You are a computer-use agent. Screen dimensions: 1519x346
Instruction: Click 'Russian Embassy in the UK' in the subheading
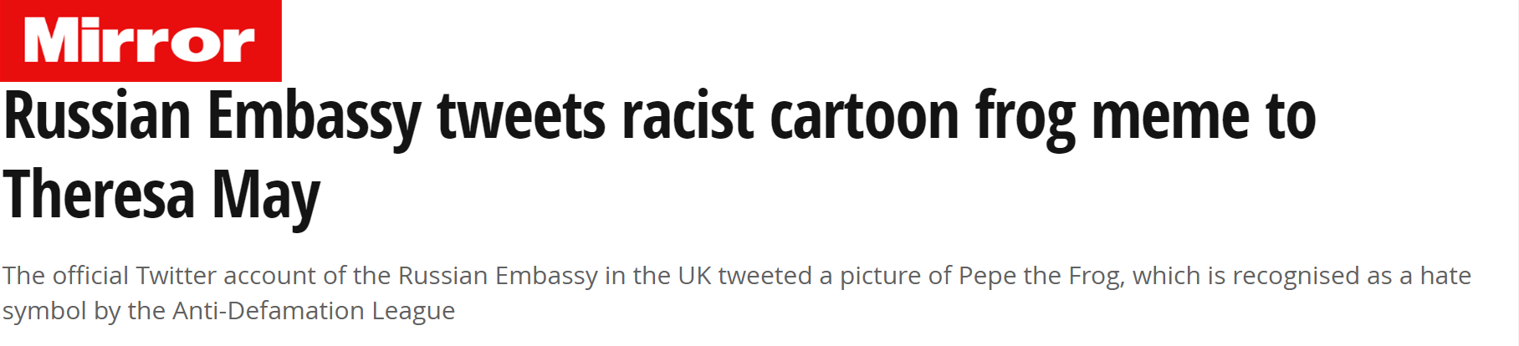pyautogui.click(x=555, y=276)
